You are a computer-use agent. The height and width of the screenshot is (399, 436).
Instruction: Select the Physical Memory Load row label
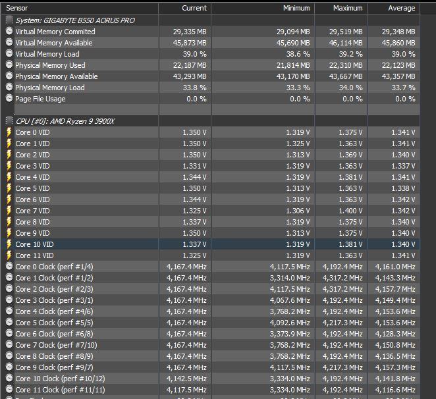pos(50,88)
